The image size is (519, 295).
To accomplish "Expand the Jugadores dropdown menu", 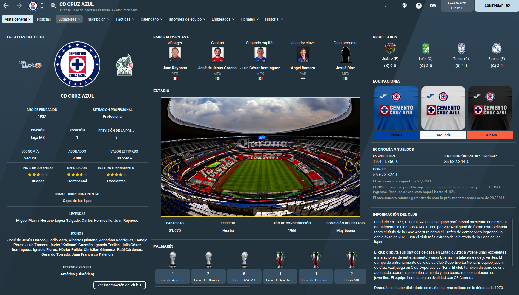I will 69,19.
